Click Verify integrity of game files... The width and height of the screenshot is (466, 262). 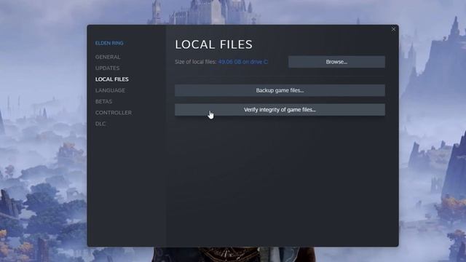click(280, 110)
